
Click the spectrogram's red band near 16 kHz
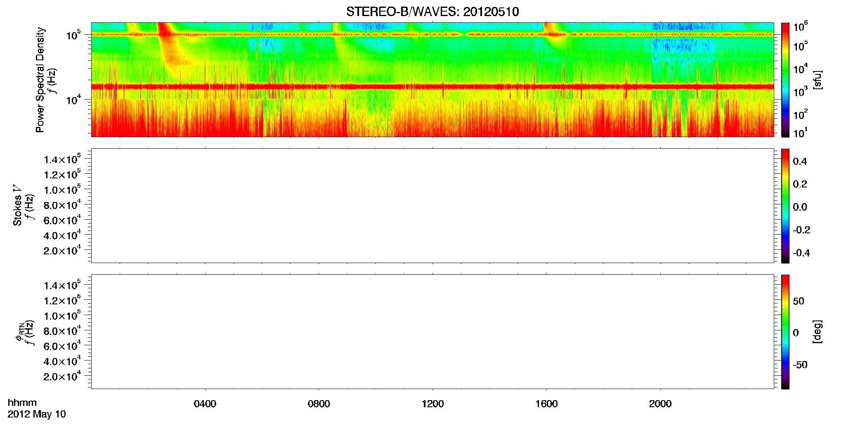432,87
